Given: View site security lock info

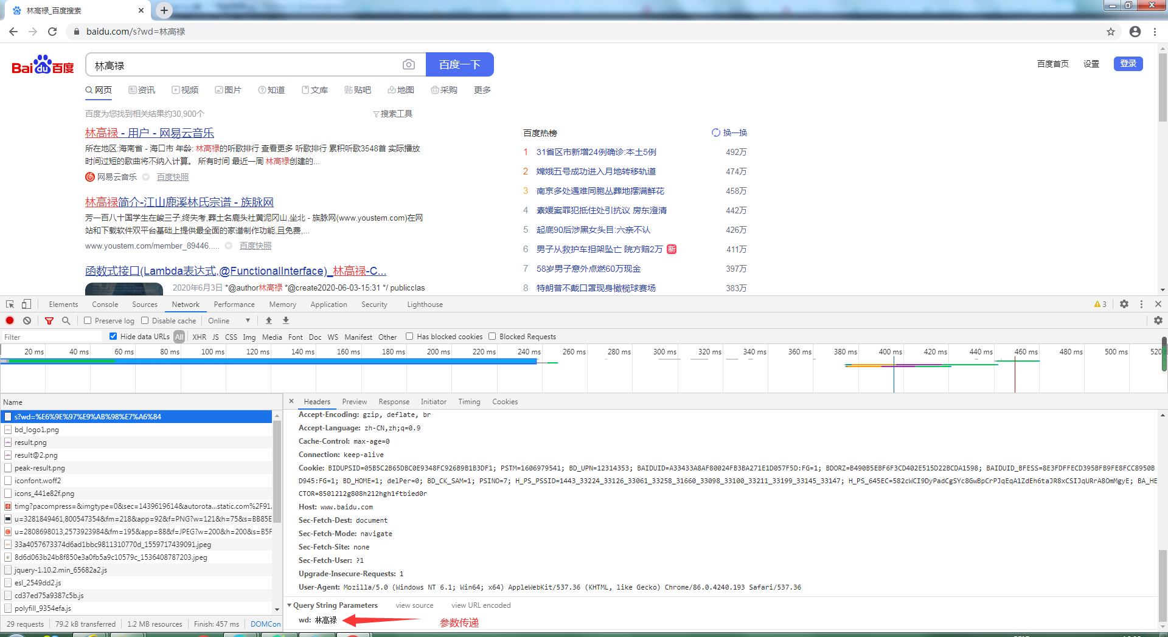Looking at the screenshot, I should 76,32.
